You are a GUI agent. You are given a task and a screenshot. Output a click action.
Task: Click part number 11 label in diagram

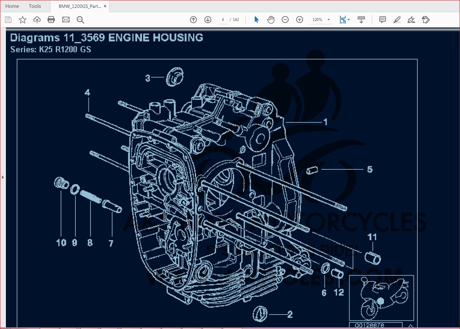pyautogui.click(x=372, y=237)
